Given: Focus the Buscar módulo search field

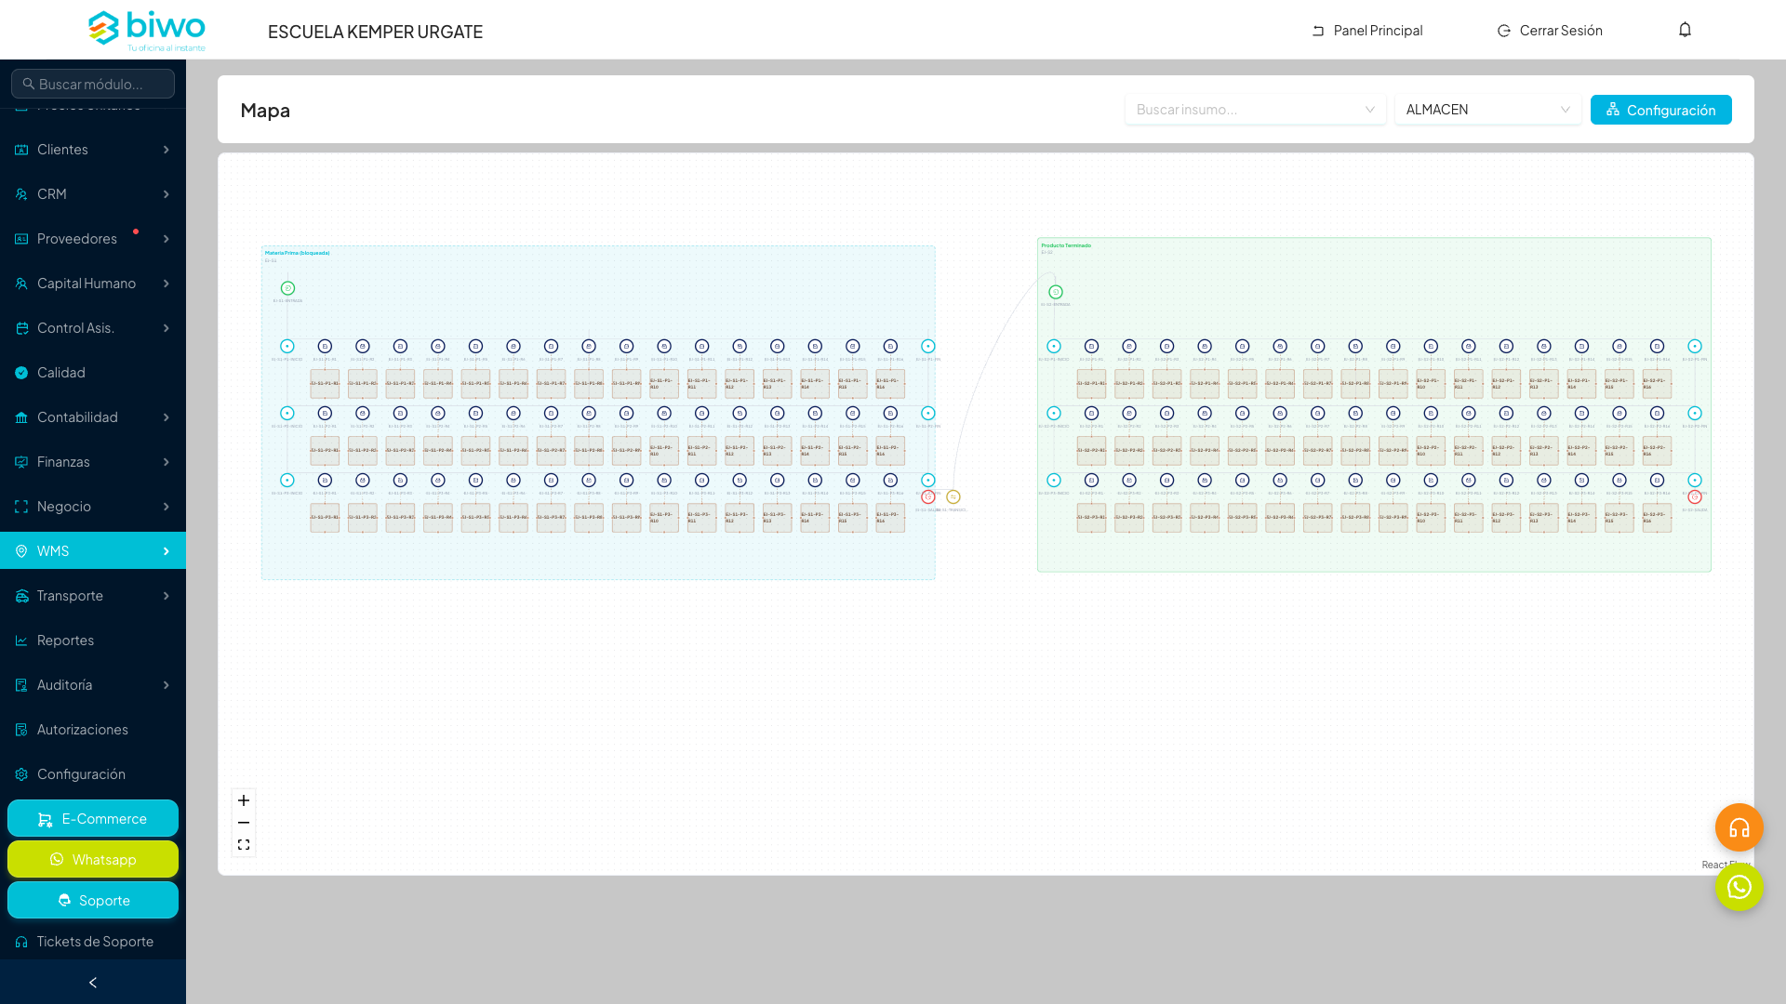Looking at the screenshot, I should (x=93, y=84).
